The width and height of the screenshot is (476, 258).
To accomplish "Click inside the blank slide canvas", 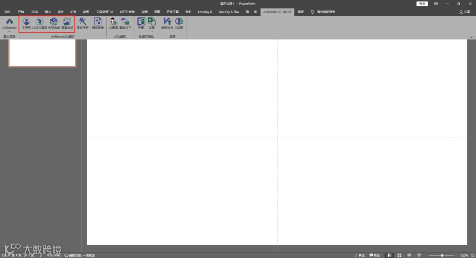I will coord(277,142).
